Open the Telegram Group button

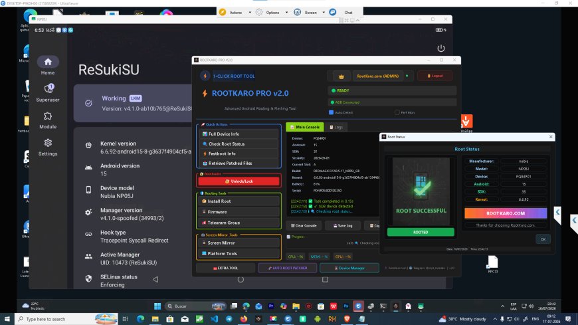pyautogui.click(x=239, y=223)
